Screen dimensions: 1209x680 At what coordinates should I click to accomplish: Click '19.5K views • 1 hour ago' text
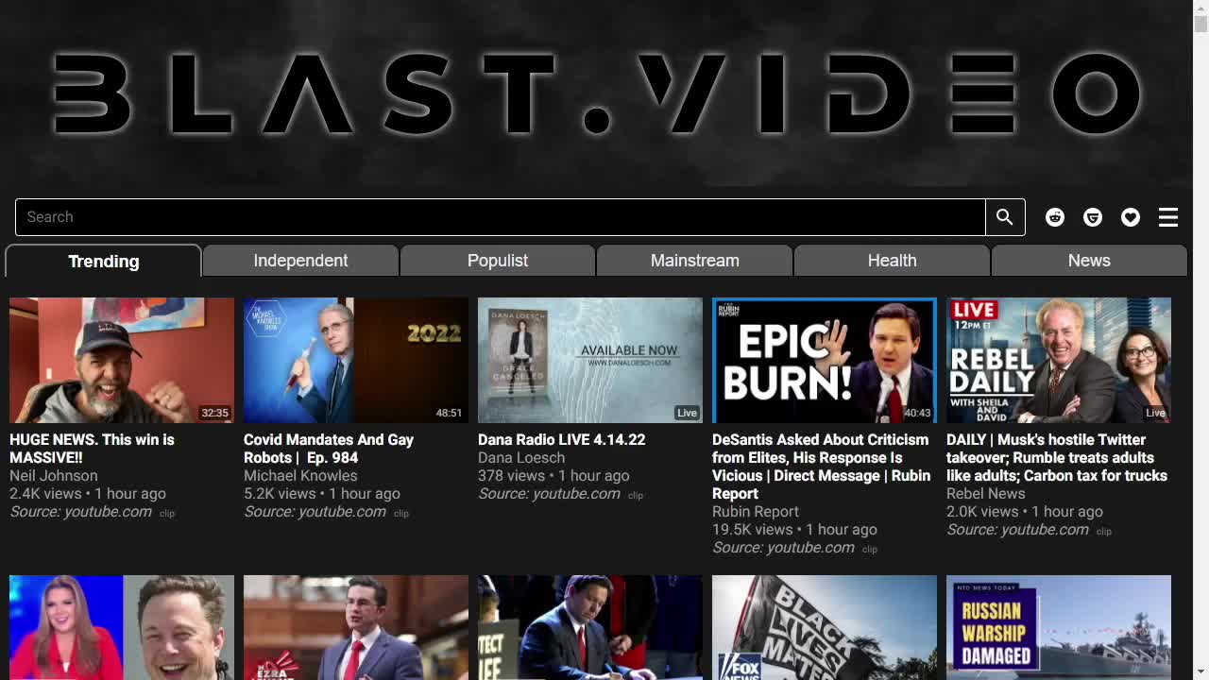tap(795, 530)
